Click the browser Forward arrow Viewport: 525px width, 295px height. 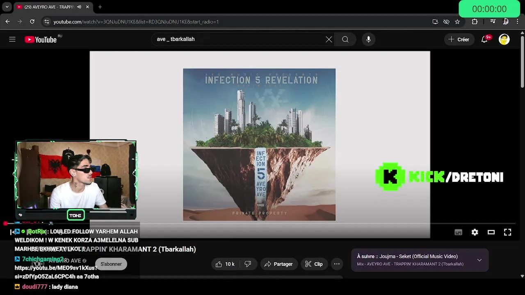pyautogui.click(x=20, y=22)
